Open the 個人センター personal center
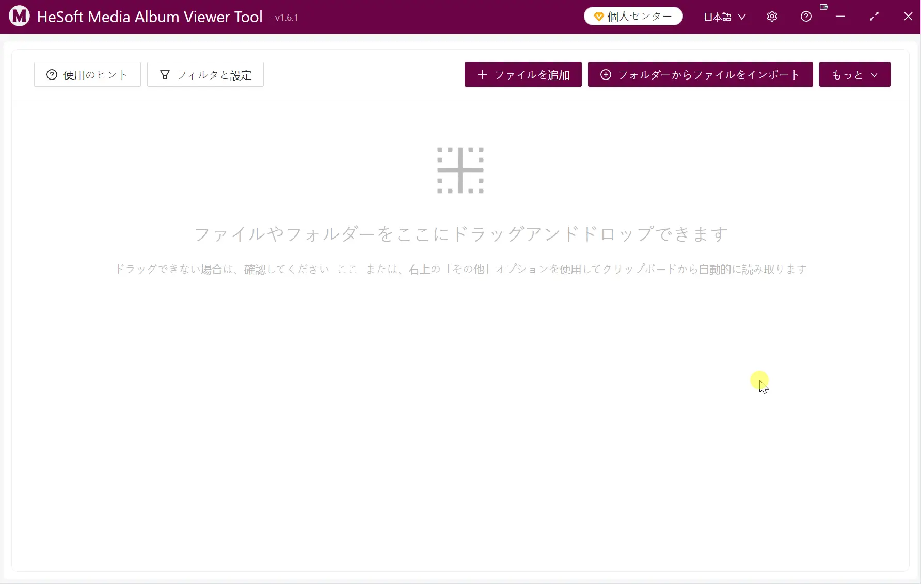Viewport: 921px width, 584px height. click(633, 17)
